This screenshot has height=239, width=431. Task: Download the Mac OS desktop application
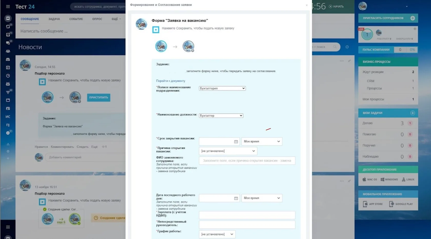point(370,179)
